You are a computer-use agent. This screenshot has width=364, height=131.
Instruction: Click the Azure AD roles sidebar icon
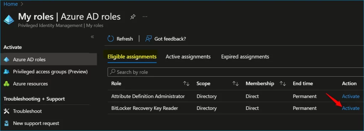click(6, 59)
